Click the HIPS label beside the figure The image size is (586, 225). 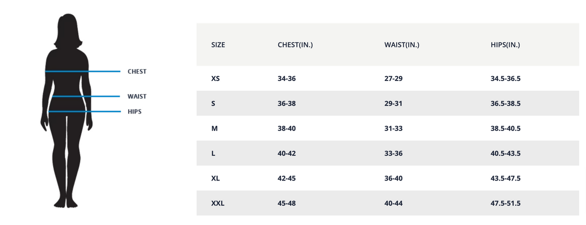[134, 111]
